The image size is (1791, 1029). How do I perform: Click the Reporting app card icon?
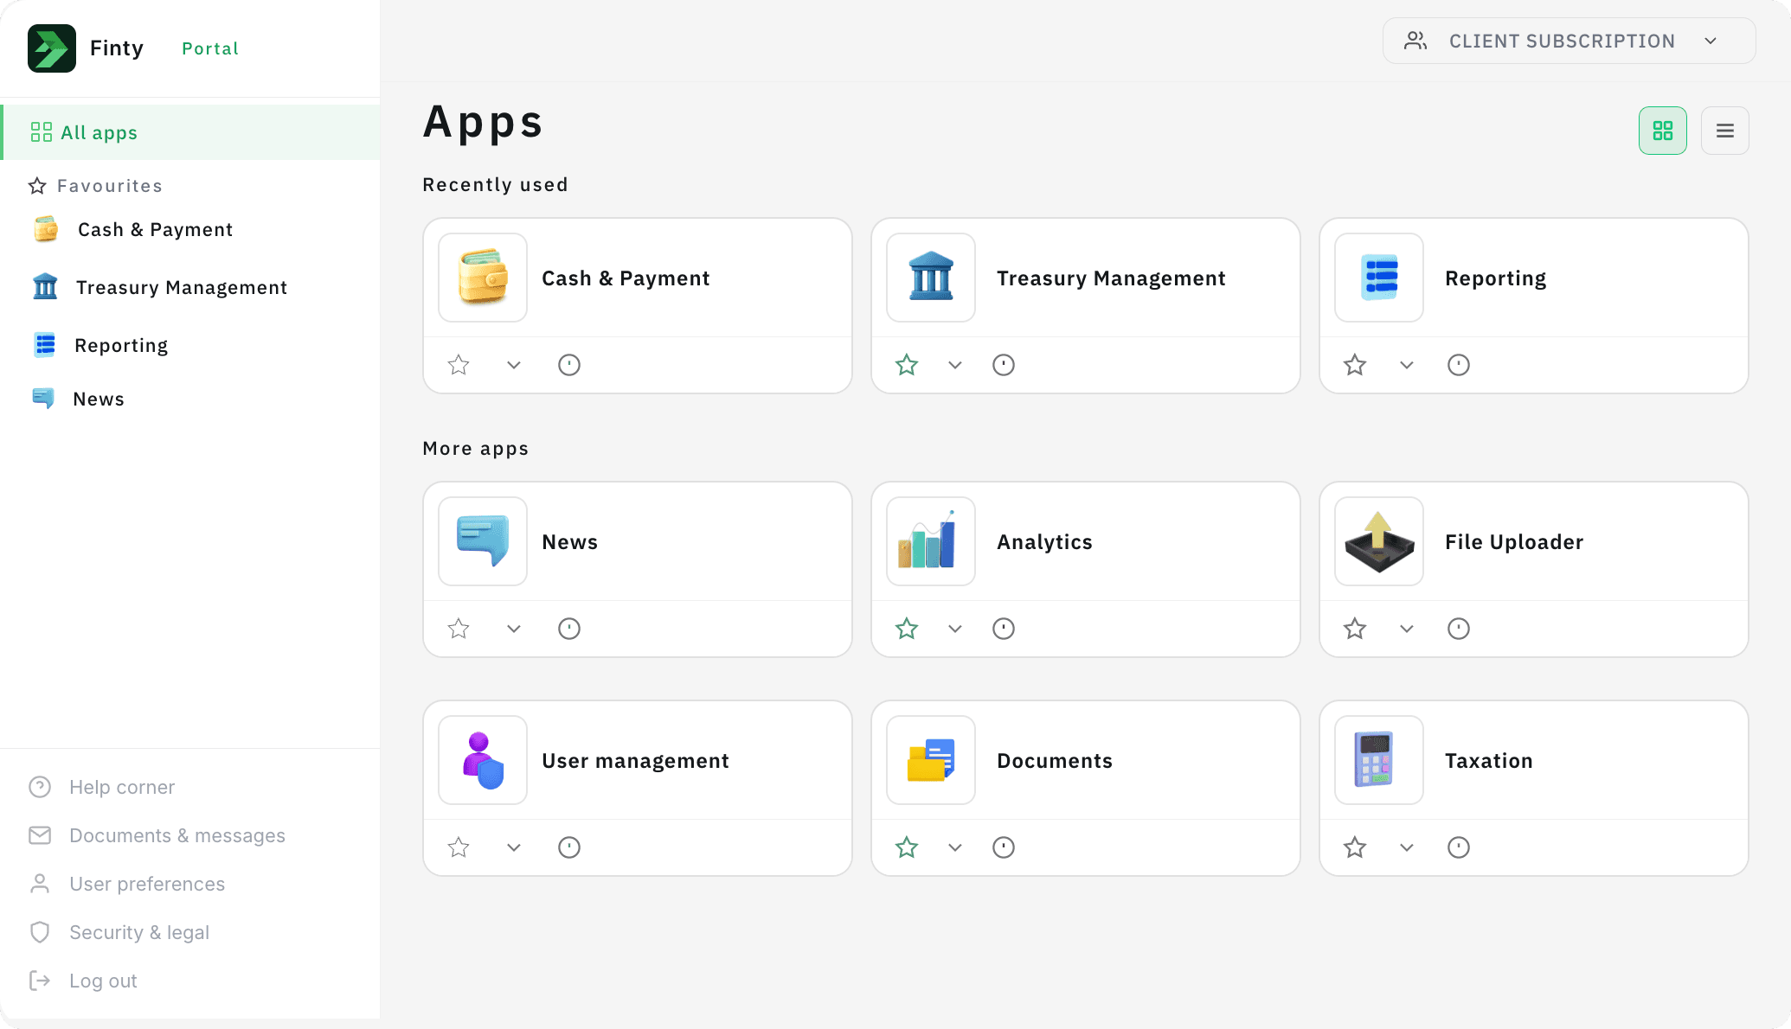[1379, 278]
